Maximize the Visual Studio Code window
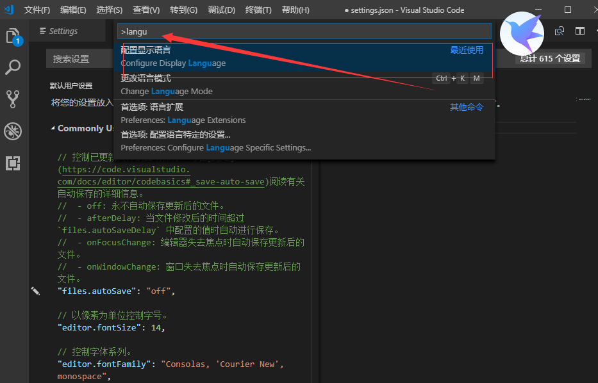The width and height of the screenshot is (598, 383). (567, 10)
